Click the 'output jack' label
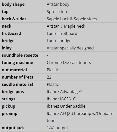The height and width of the screenshot is (132, 117). 13,128
